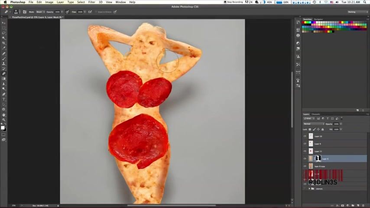Click the Layer 6 mask thumbnail
Viewport: 370px width, 208px height.
click(318, 159)
